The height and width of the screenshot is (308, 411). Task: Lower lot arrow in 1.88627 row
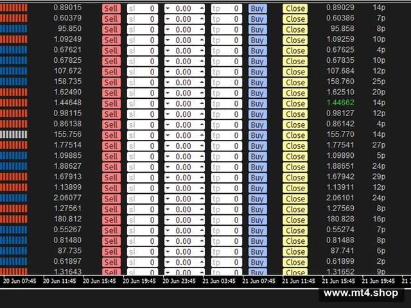(x=168, y=167)
